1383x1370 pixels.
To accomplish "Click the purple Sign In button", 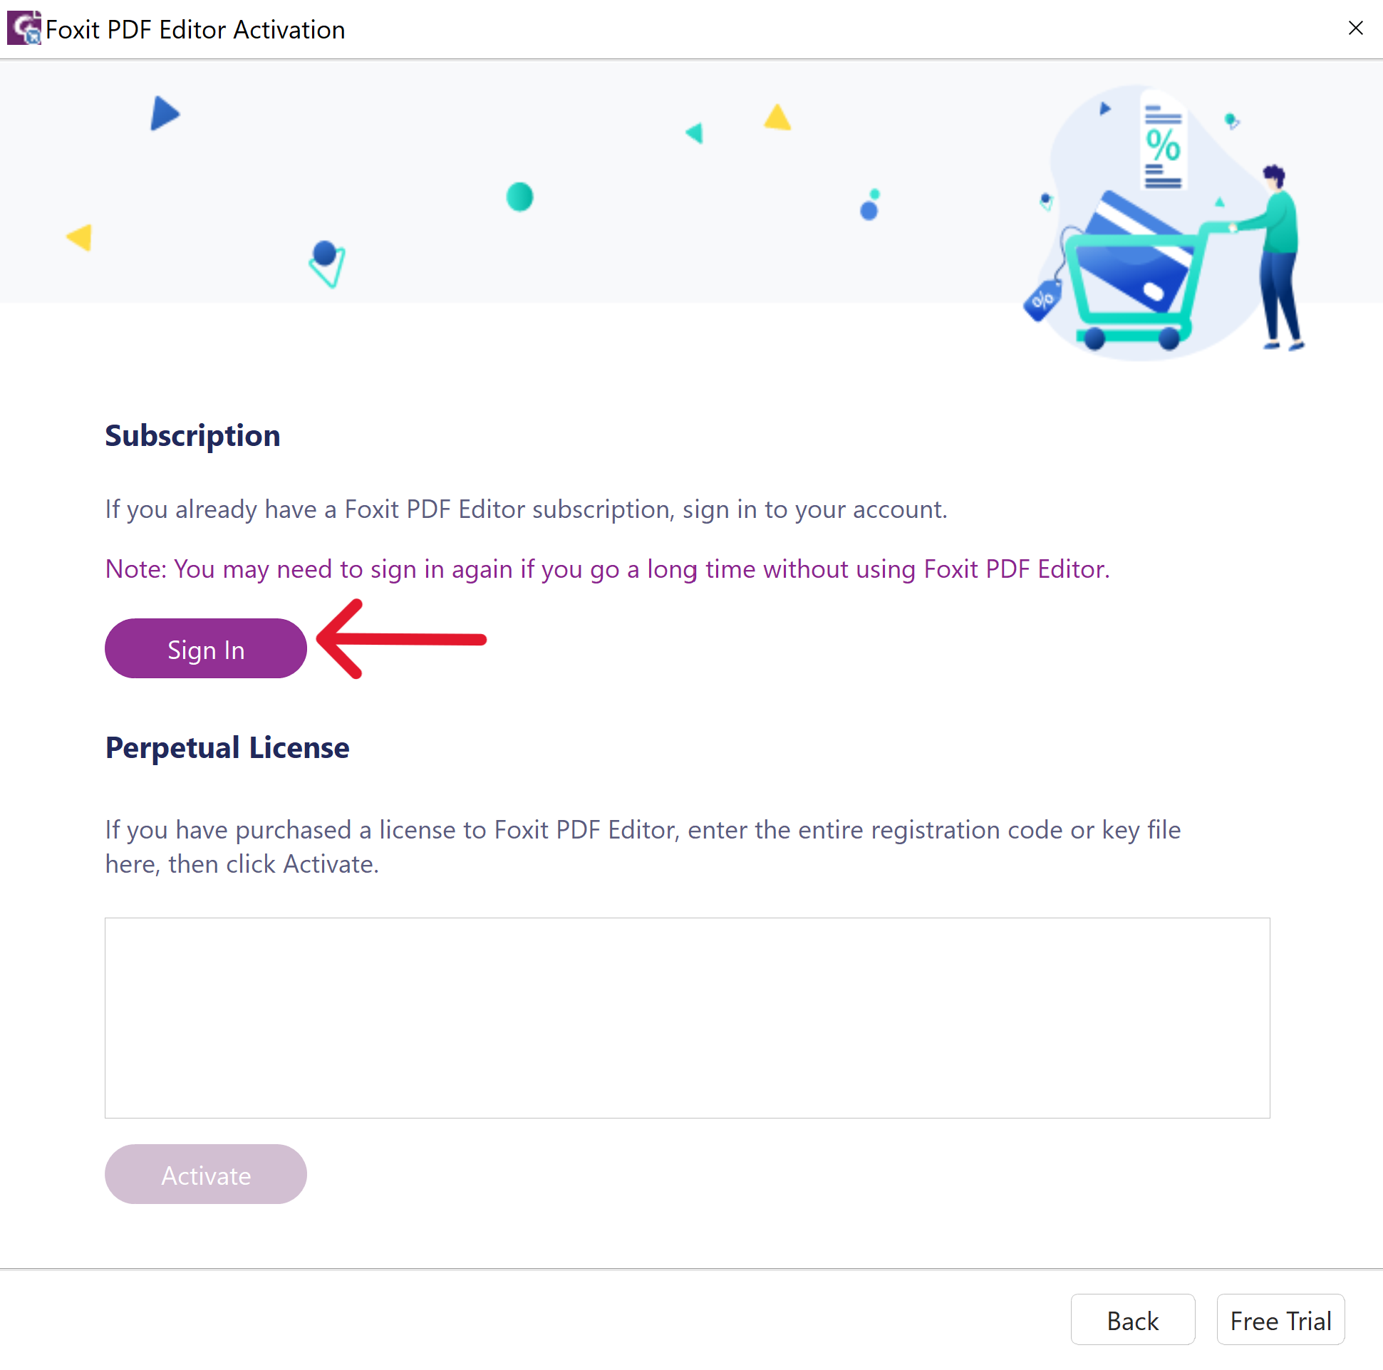I will click(x=205, y=648).
